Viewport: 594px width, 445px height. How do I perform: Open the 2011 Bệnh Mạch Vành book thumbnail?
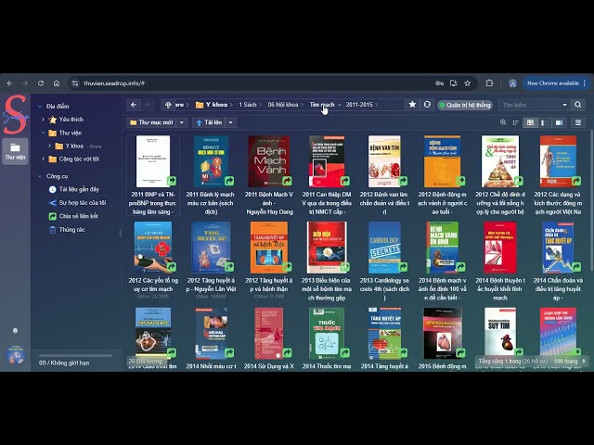pyautogui.click(x=268, y=161)
